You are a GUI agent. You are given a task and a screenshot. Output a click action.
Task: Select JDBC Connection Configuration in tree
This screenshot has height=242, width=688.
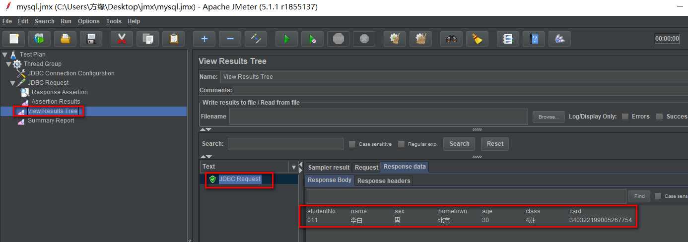pos(71,73)
